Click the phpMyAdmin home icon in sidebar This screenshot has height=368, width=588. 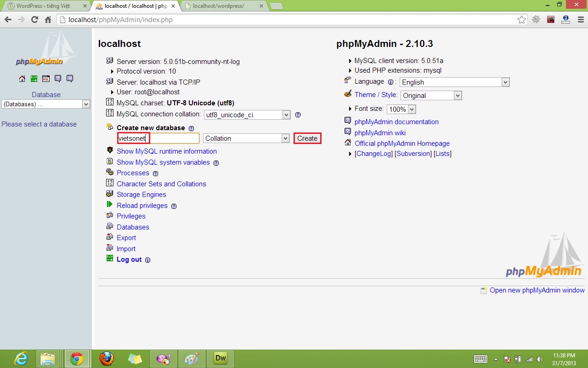pos(22,79)
